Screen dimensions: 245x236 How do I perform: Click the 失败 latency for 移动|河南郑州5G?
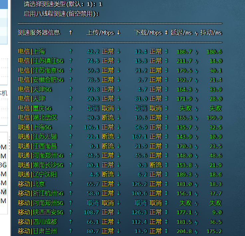[x=185, y=203]
